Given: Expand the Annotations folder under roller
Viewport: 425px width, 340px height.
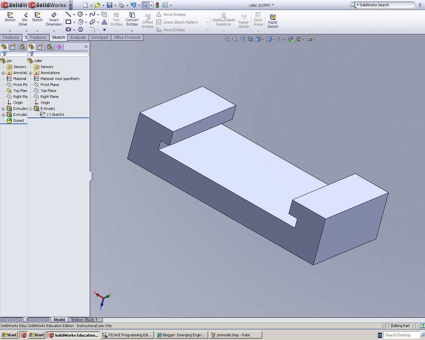Looking at the screenshot, I should click(30, 73).
